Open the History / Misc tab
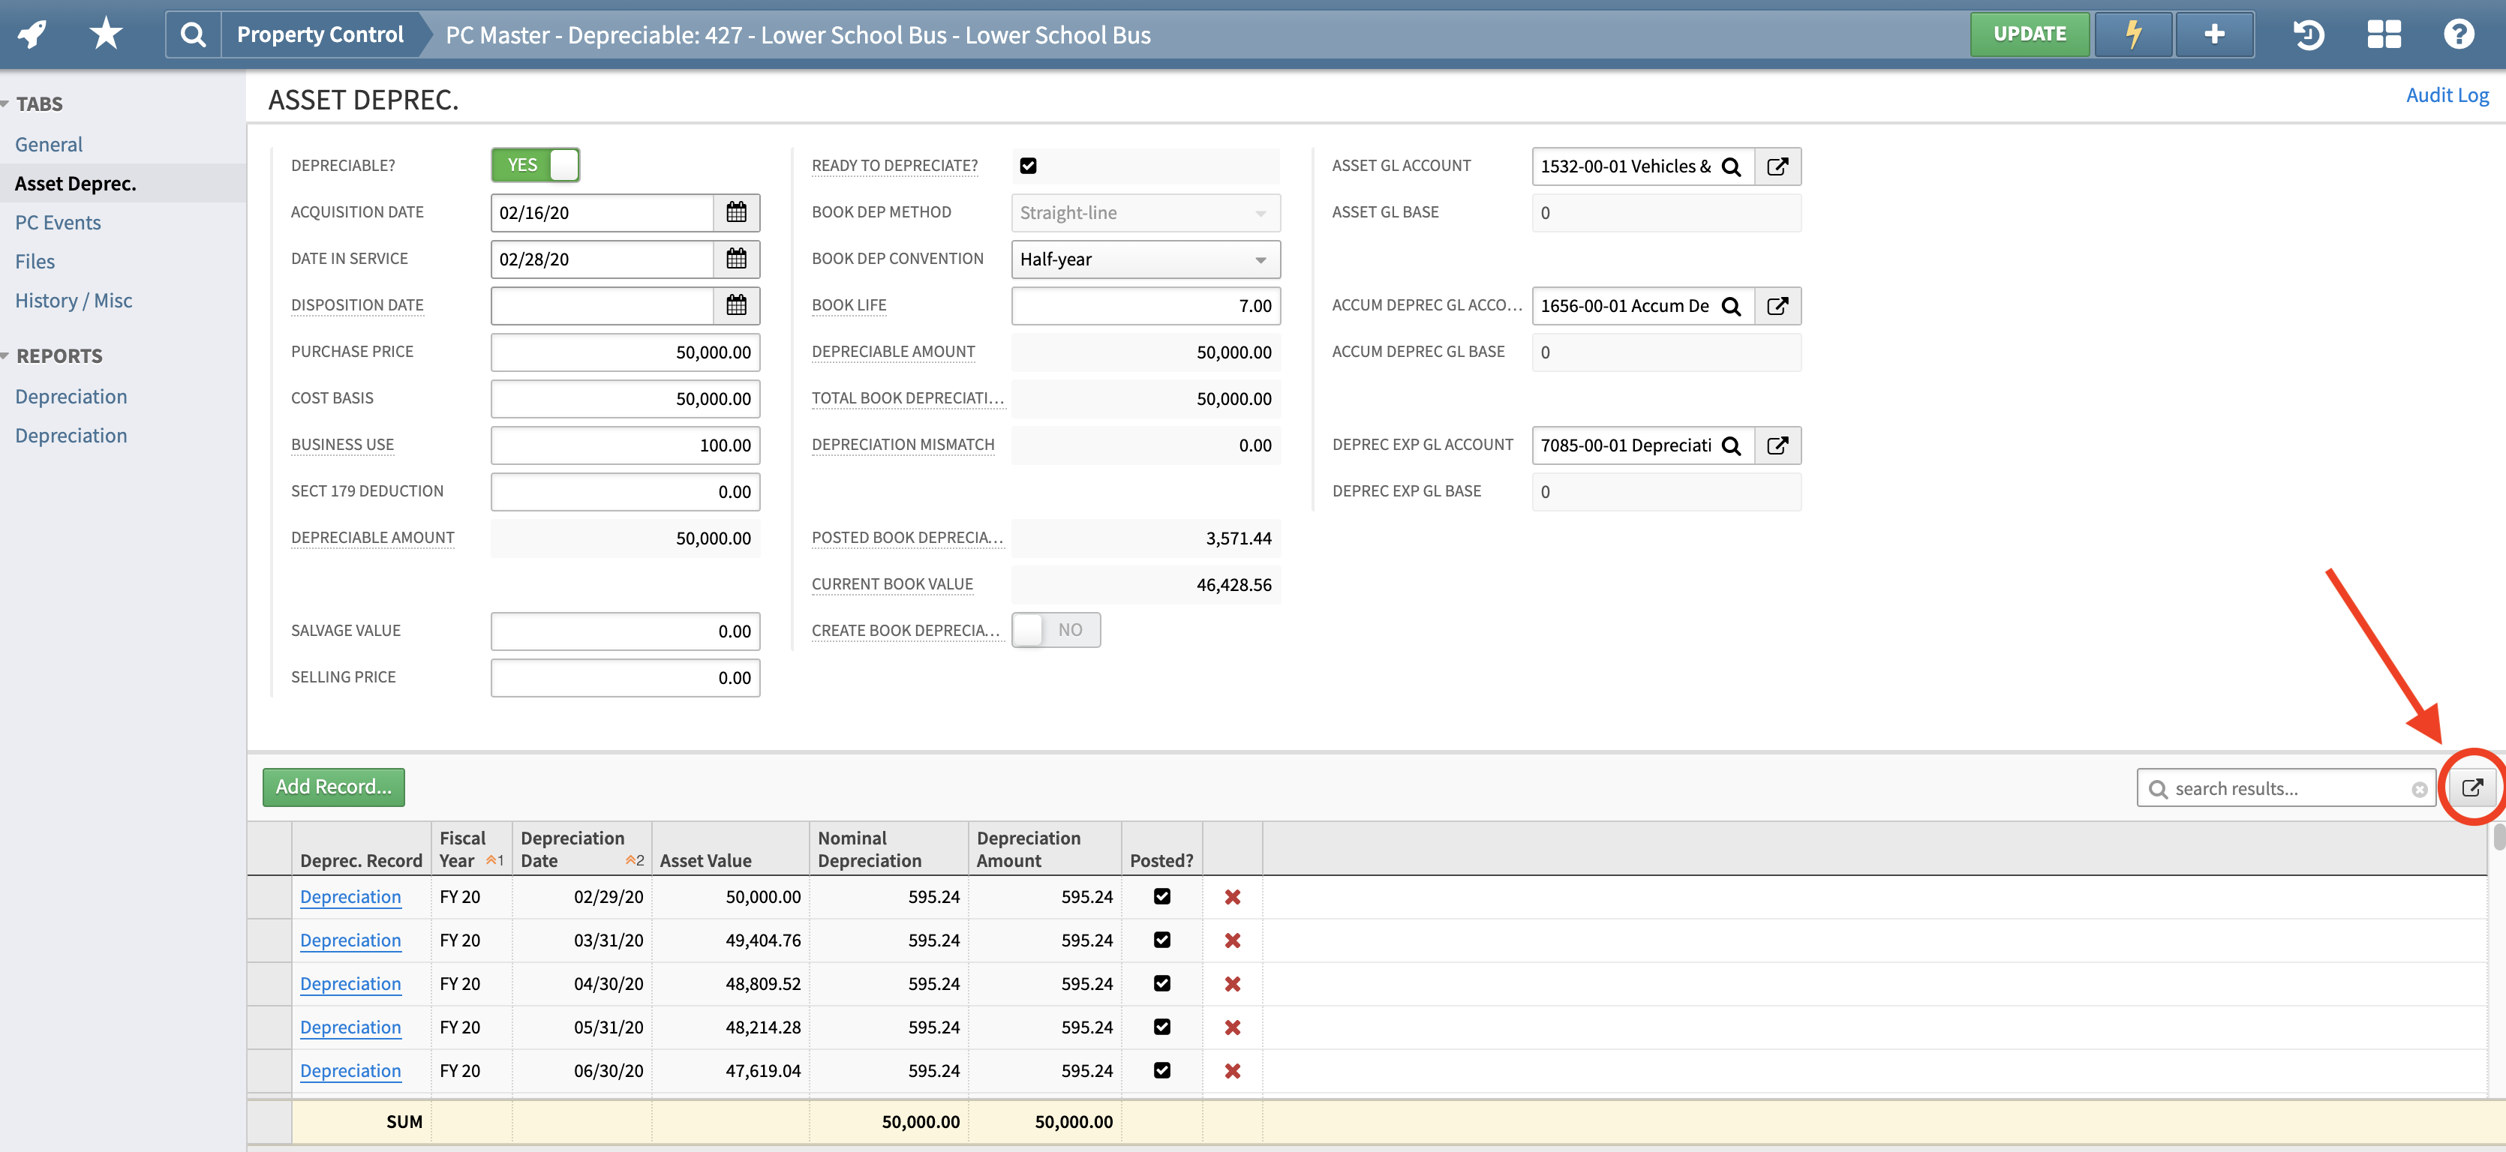 pyautogui.click(x=73, y=301)
